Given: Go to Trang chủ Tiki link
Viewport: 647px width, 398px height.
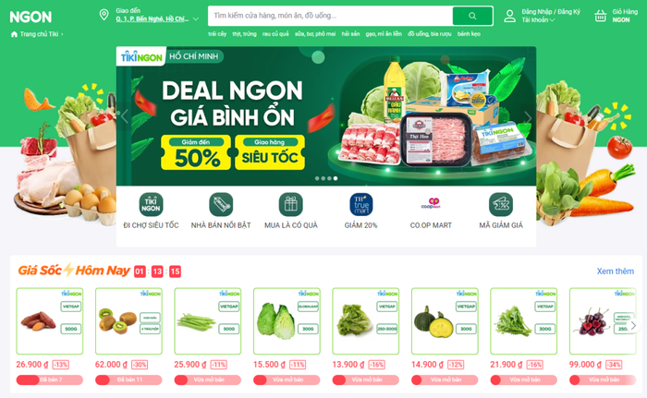Looking at the screenshot, I should click(39, 34).
